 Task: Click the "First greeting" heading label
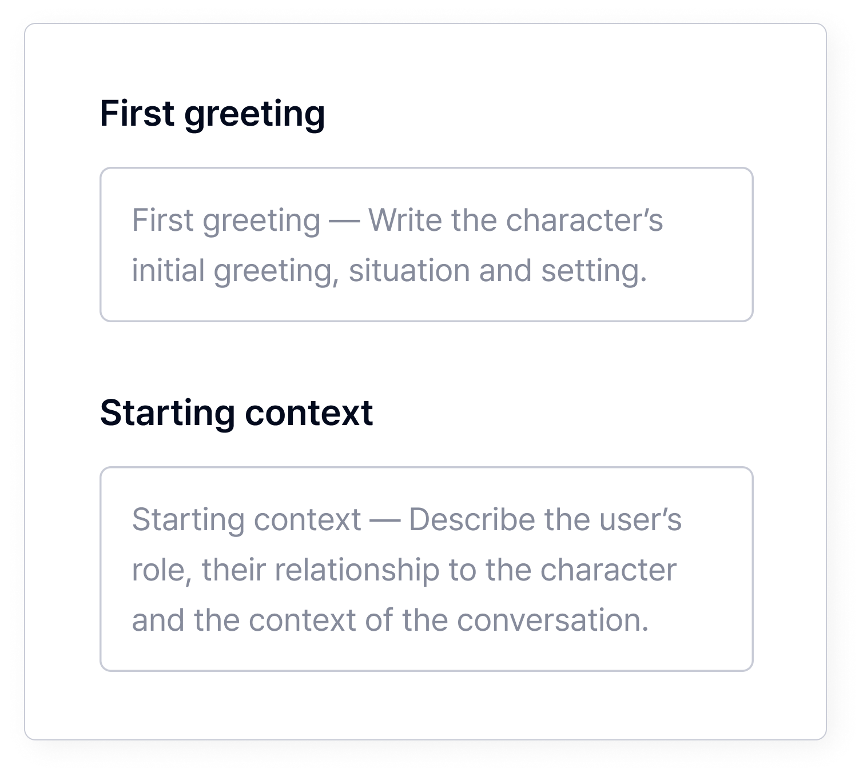coord(212,113)
